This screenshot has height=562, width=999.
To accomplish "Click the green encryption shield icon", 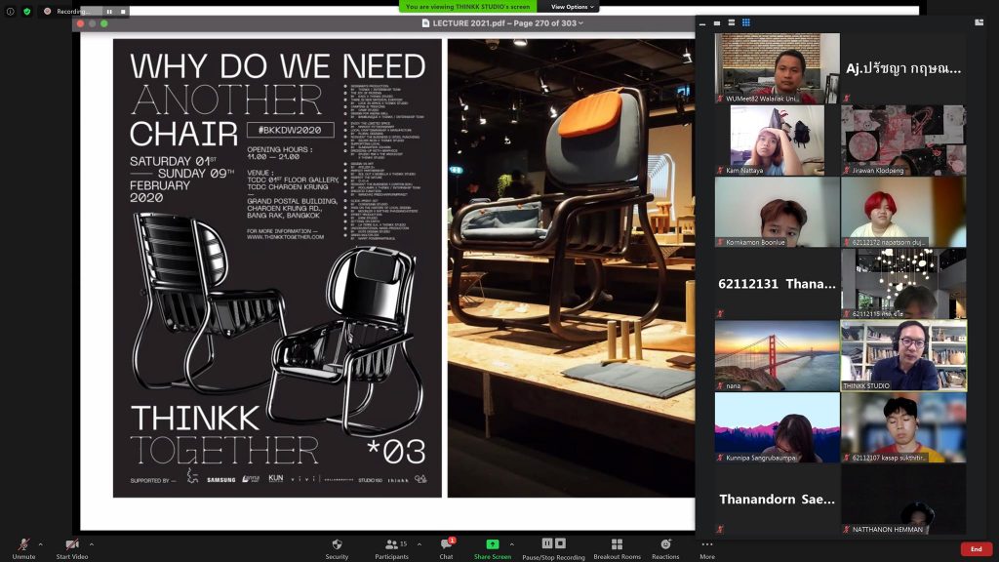I will 26,11.
